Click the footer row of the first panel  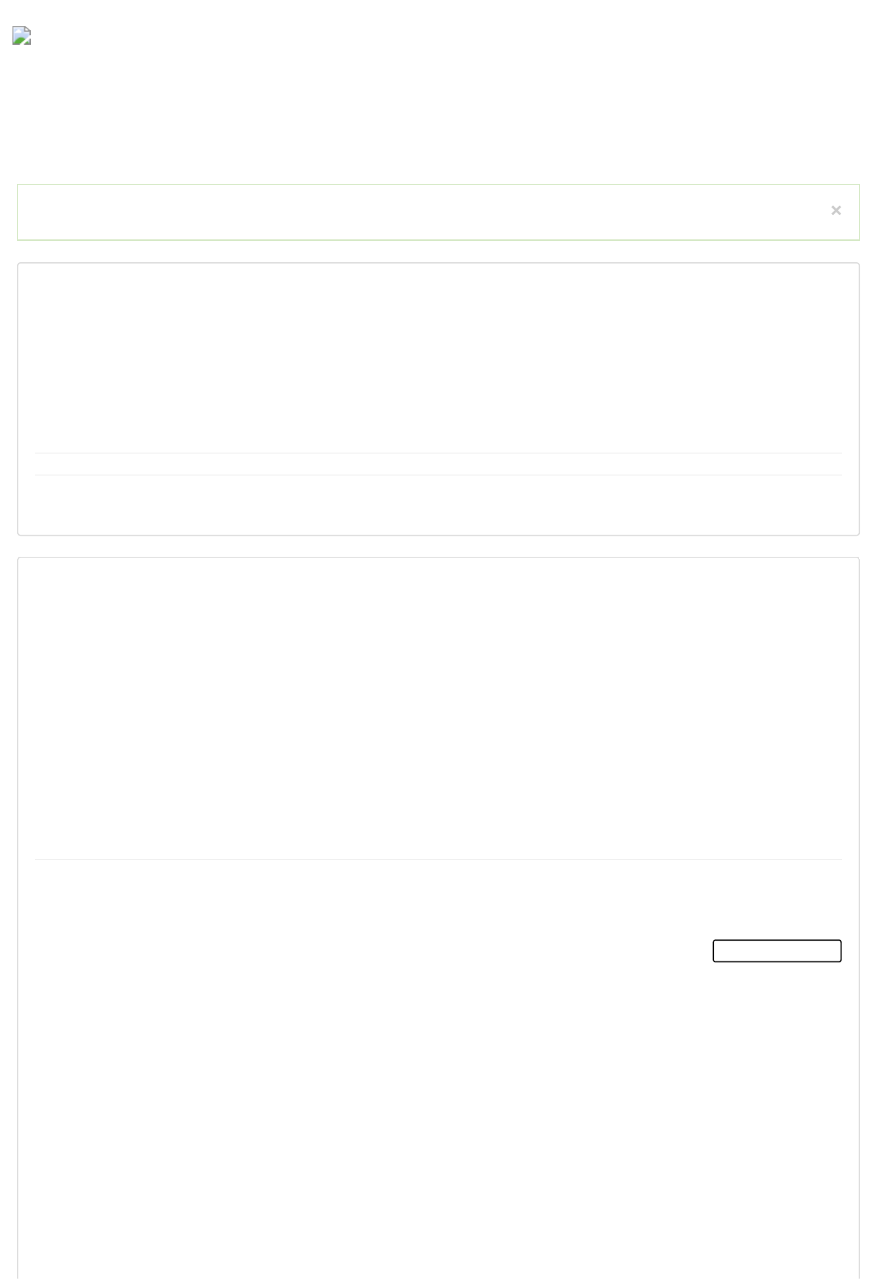pyautogui.click(x=438, y=505)
